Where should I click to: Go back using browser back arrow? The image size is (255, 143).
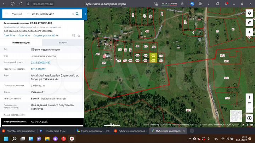pyautogui.click(x=4, y=4)
